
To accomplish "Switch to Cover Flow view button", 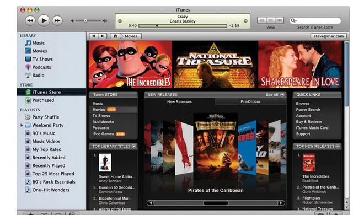I will 280,20.
